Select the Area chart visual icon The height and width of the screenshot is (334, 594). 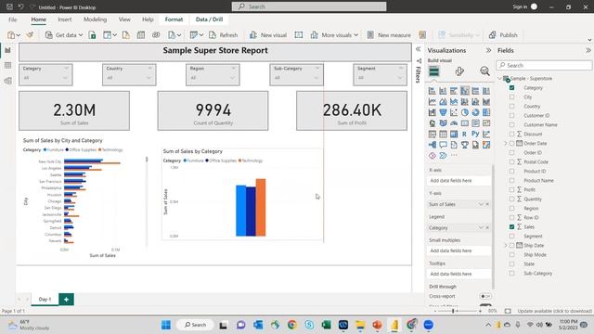443,101
